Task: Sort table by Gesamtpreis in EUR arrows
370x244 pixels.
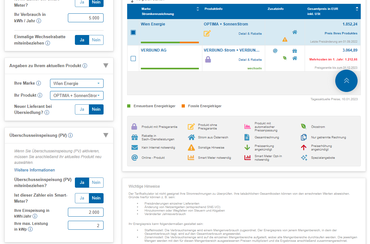Action: tap(357, 9)
